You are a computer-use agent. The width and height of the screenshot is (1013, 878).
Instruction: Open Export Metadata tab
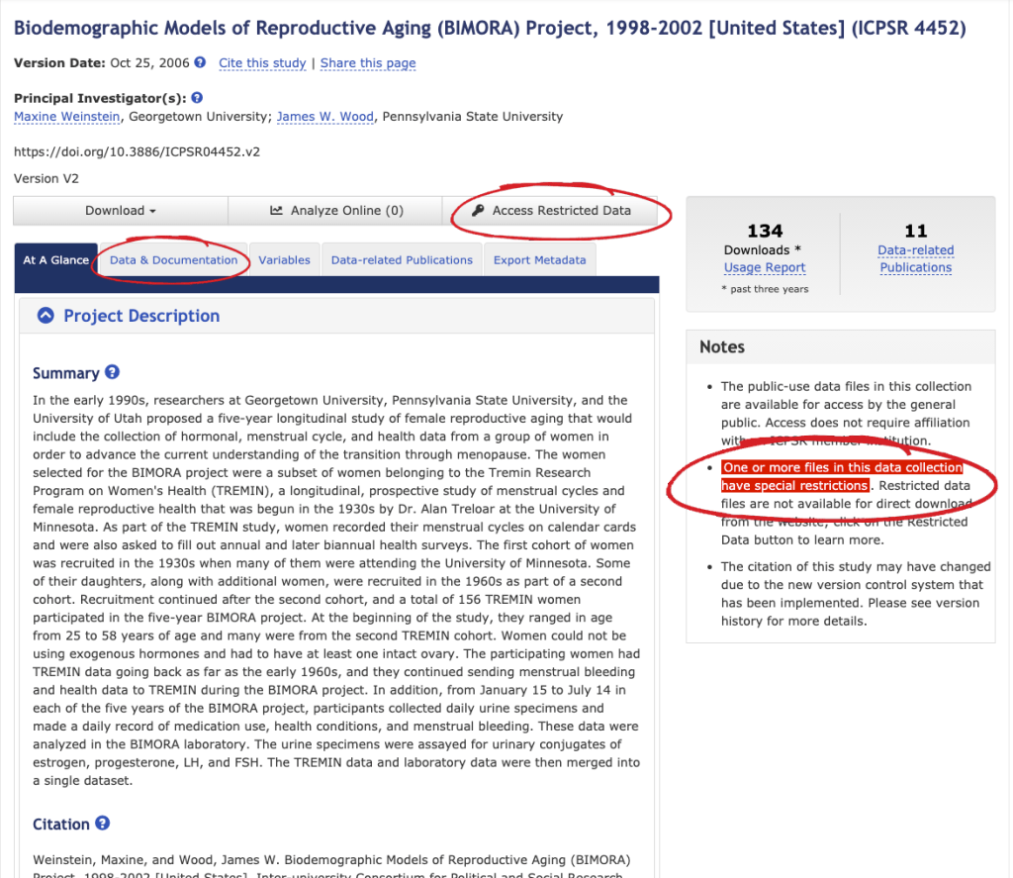point(539,260)
